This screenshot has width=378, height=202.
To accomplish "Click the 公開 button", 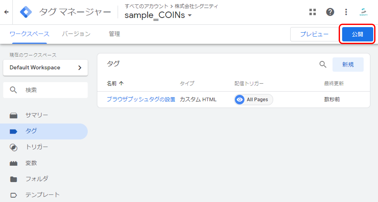I will coord(357,34).
